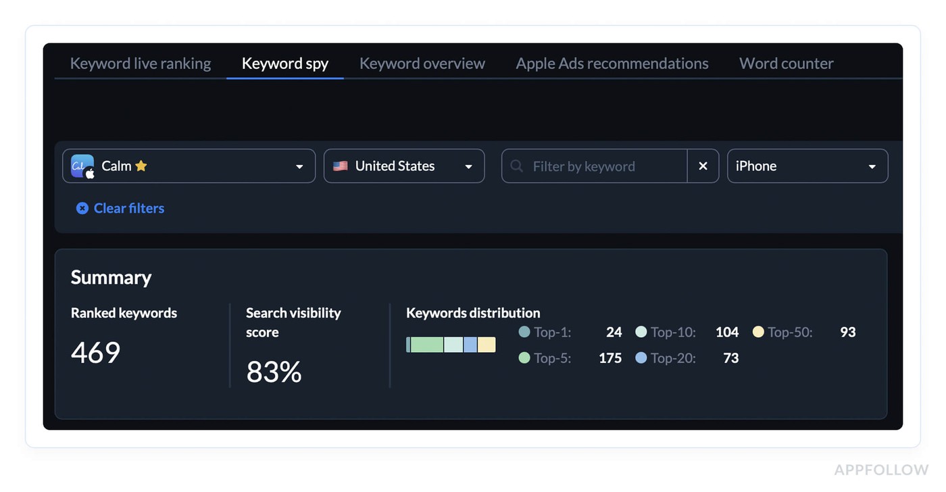Click the Top-5 count 175
946x492 pixels.
point(610,358)
